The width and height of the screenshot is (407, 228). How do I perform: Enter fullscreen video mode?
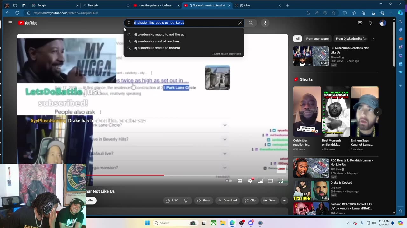281,181
